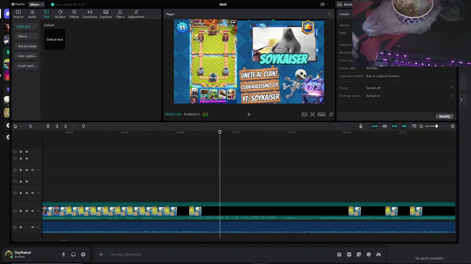Click the timeline cover preview icon
This screenshot has height=264, width=471.
pos(414,126)
